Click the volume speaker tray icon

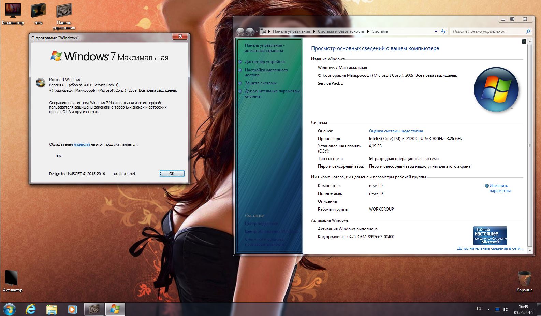(505, 310)
